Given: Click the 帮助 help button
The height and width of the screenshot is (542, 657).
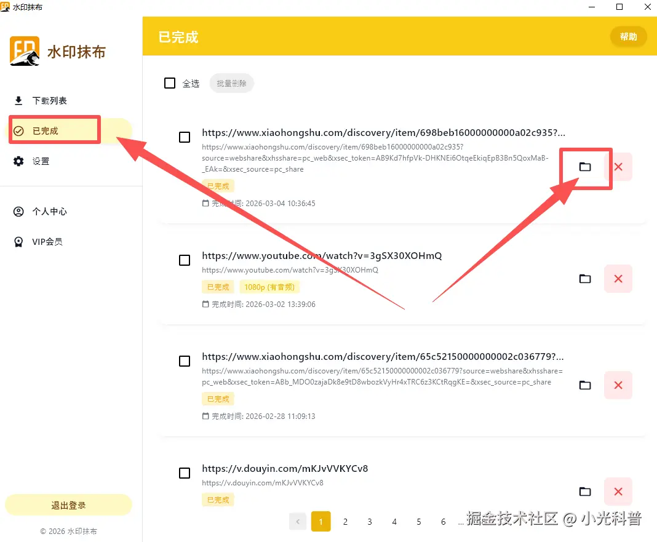Looking at the screenshot, I should pos(628,37).
